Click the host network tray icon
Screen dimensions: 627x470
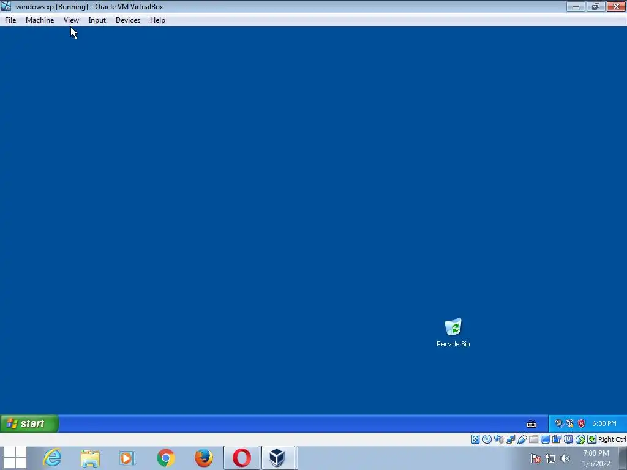[x=550, y=458]
